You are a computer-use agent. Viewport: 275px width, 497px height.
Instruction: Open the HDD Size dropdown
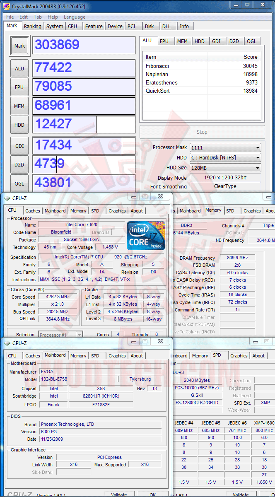(x=225, y=168)
